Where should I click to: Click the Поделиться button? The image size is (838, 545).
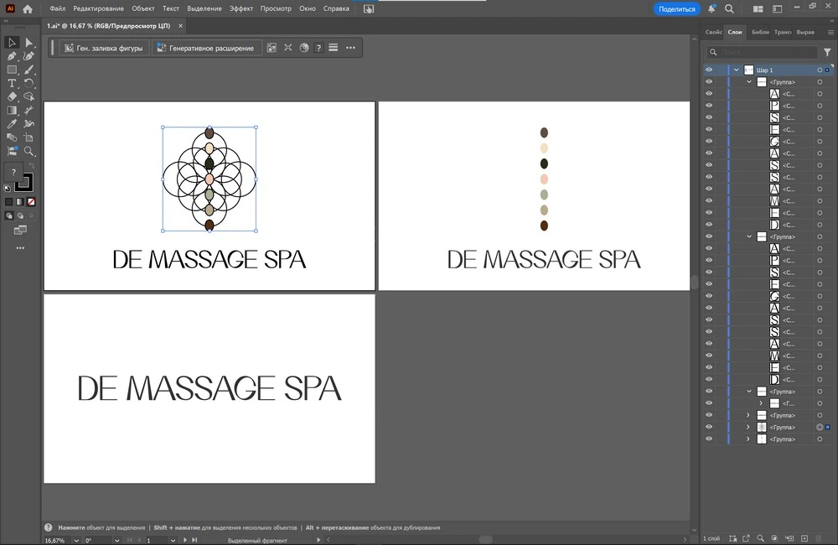676,8
